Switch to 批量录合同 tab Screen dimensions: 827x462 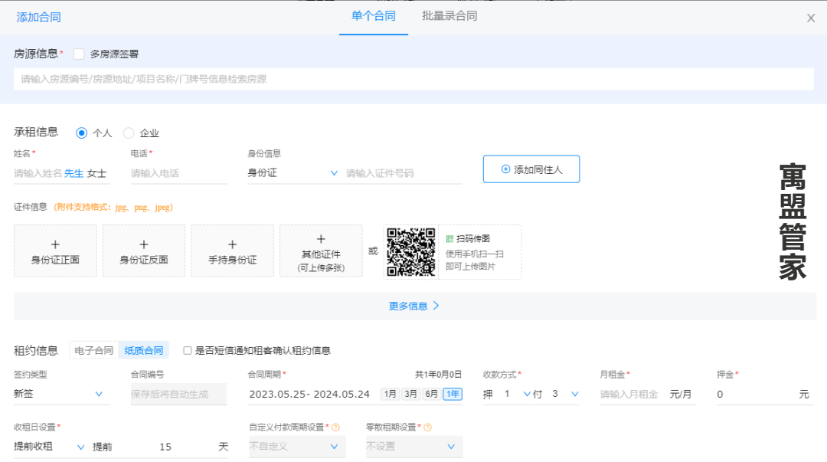coord(449,16)
